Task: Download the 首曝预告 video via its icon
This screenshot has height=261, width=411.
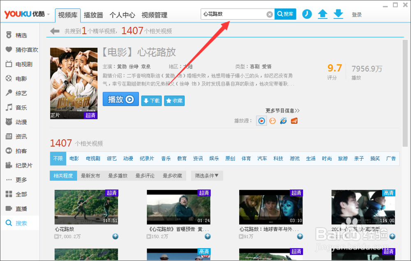Action: tap(208, 236)
